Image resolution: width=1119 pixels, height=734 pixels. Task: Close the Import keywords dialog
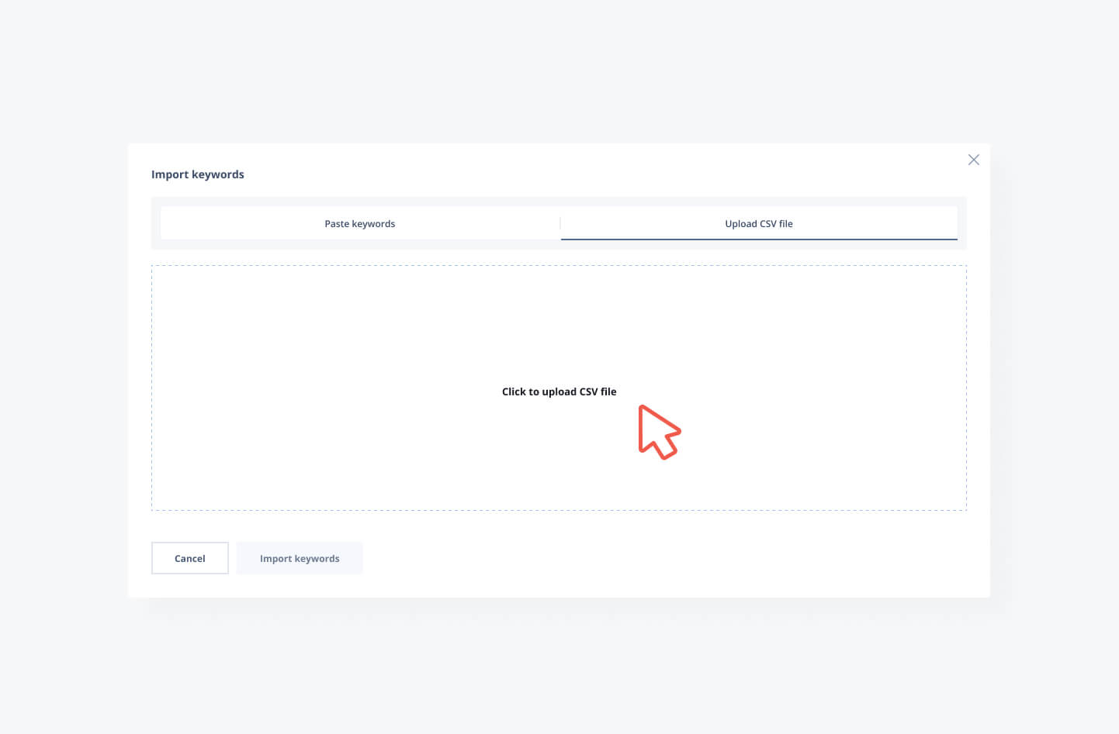973,160
